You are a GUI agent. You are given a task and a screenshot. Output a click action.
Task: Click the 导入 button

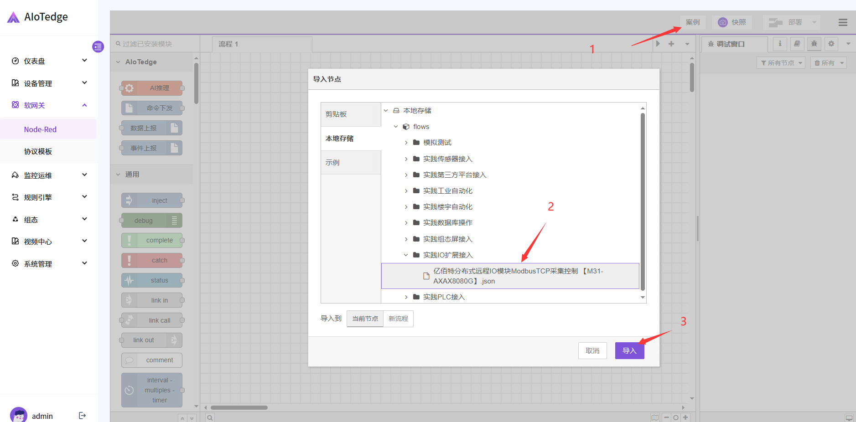click(629, 350)
